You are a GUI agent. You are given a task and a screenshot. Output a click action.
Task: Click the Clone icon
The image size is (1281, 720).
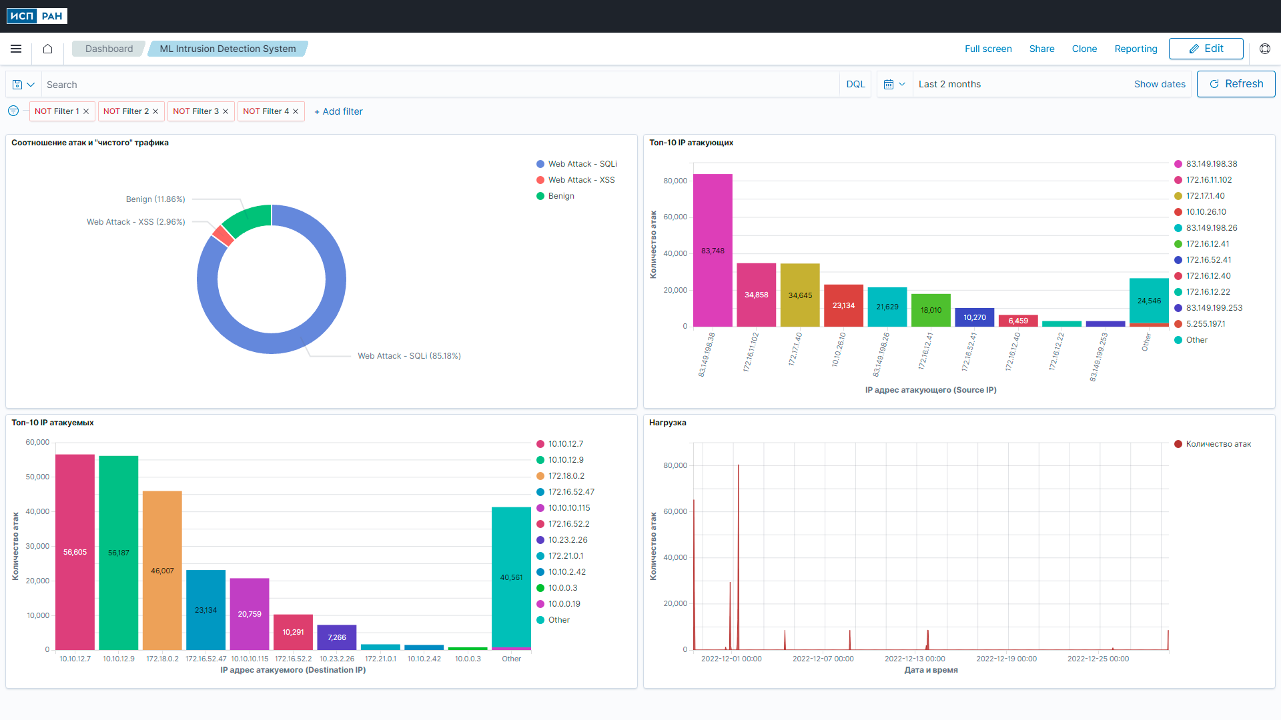click(x=1084, y=49)
